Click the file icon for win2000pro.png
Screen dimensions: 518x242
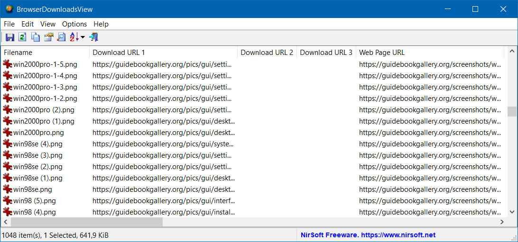pyautogui.click(x=8, y=133)
